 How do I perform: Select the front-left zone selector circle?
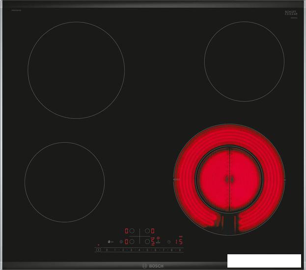coord(133,242)
